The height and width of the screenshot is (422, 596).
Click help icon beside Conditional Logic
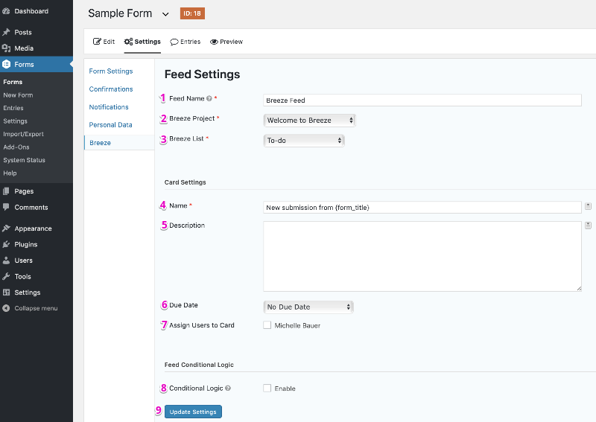coord(228,389)
